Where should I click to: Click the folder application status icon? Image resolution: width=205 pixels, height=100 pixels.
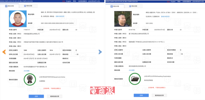pyautogui.click(x=135, y=79)
